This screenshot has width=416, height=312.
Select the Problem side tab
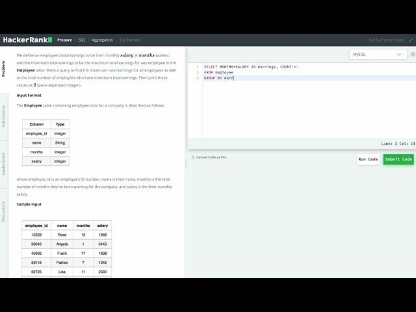[x=3, y=69]
